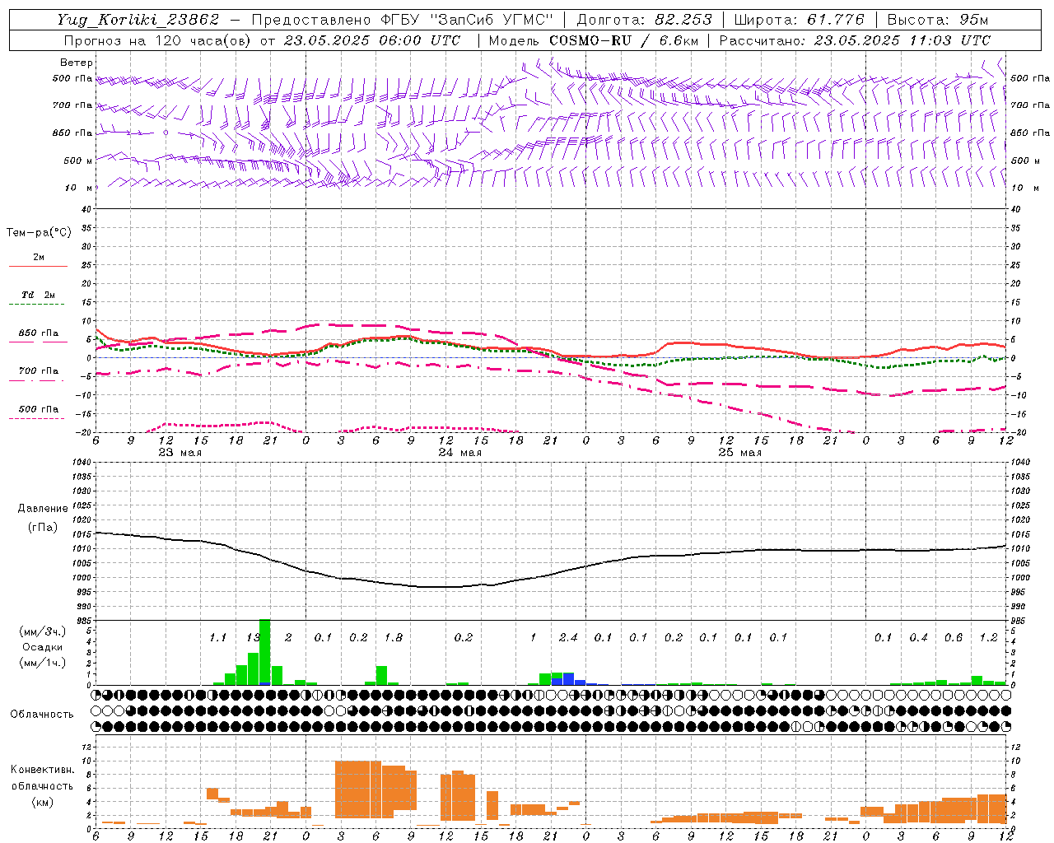Click the '23 мая' date label
The width and height of the screenshot is (1054, 843).
(x=179, y=453)
